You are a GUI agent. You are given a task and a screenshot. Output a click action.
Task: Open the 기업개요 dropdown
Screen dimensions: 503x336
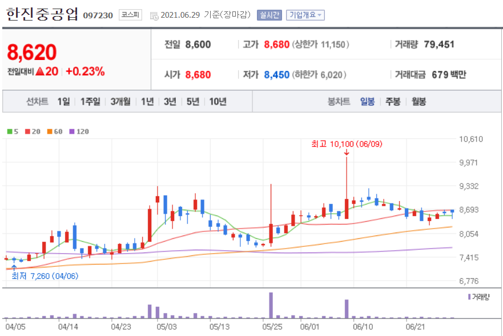click(x=305, y=15)
